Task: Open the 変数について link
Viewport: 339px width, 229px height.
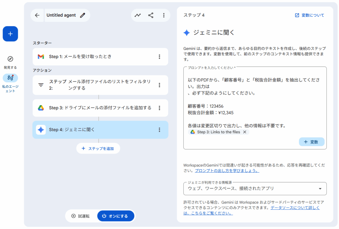Action: point(309,15)
